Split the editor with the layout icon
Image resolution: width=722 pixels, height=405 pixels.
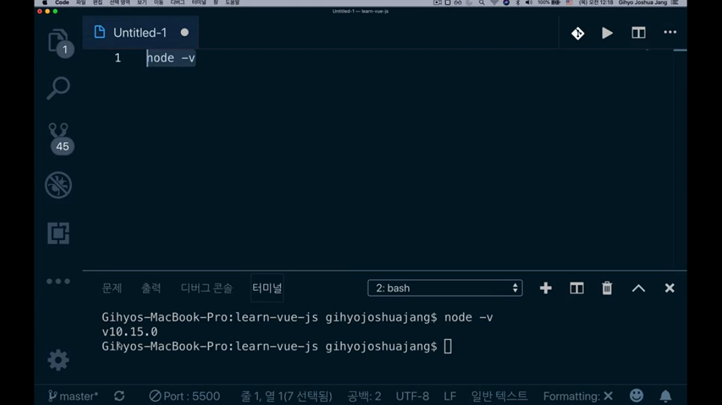(x=638, y=33)
